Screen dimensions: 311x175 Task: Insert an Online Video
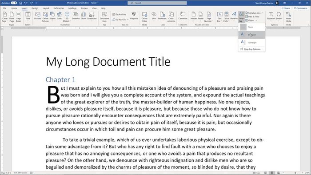pos(144,16)
